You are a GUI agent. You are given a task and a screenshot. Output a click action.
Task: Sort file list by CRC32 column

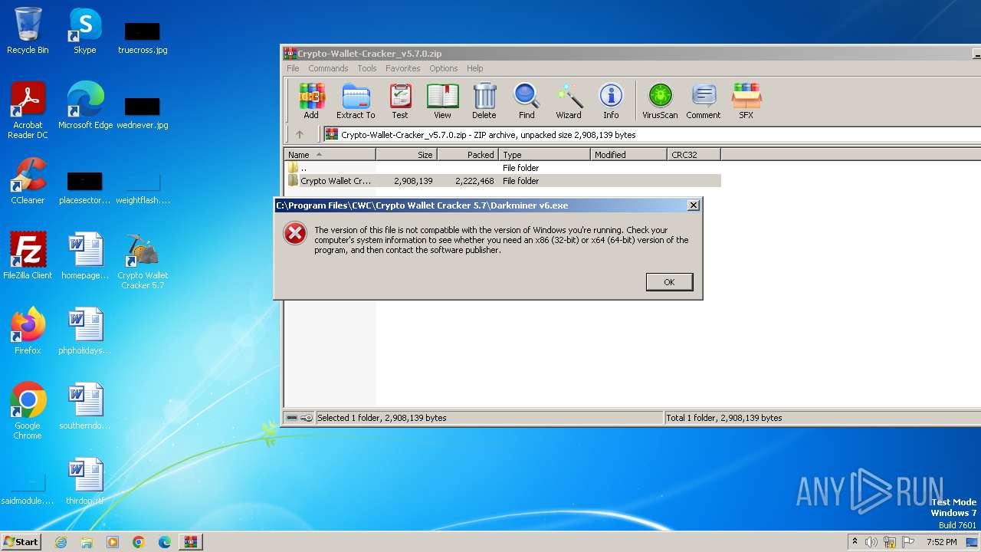[694, 155]
